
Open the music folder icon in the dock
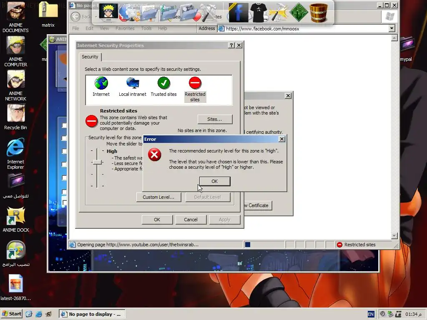pyautogui.click(x=169, y=13)
